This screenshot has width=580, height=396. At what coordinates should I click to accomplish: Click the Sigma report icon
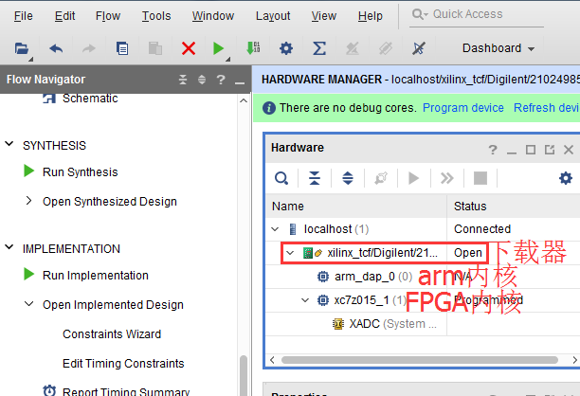click(x=319, y=48)
